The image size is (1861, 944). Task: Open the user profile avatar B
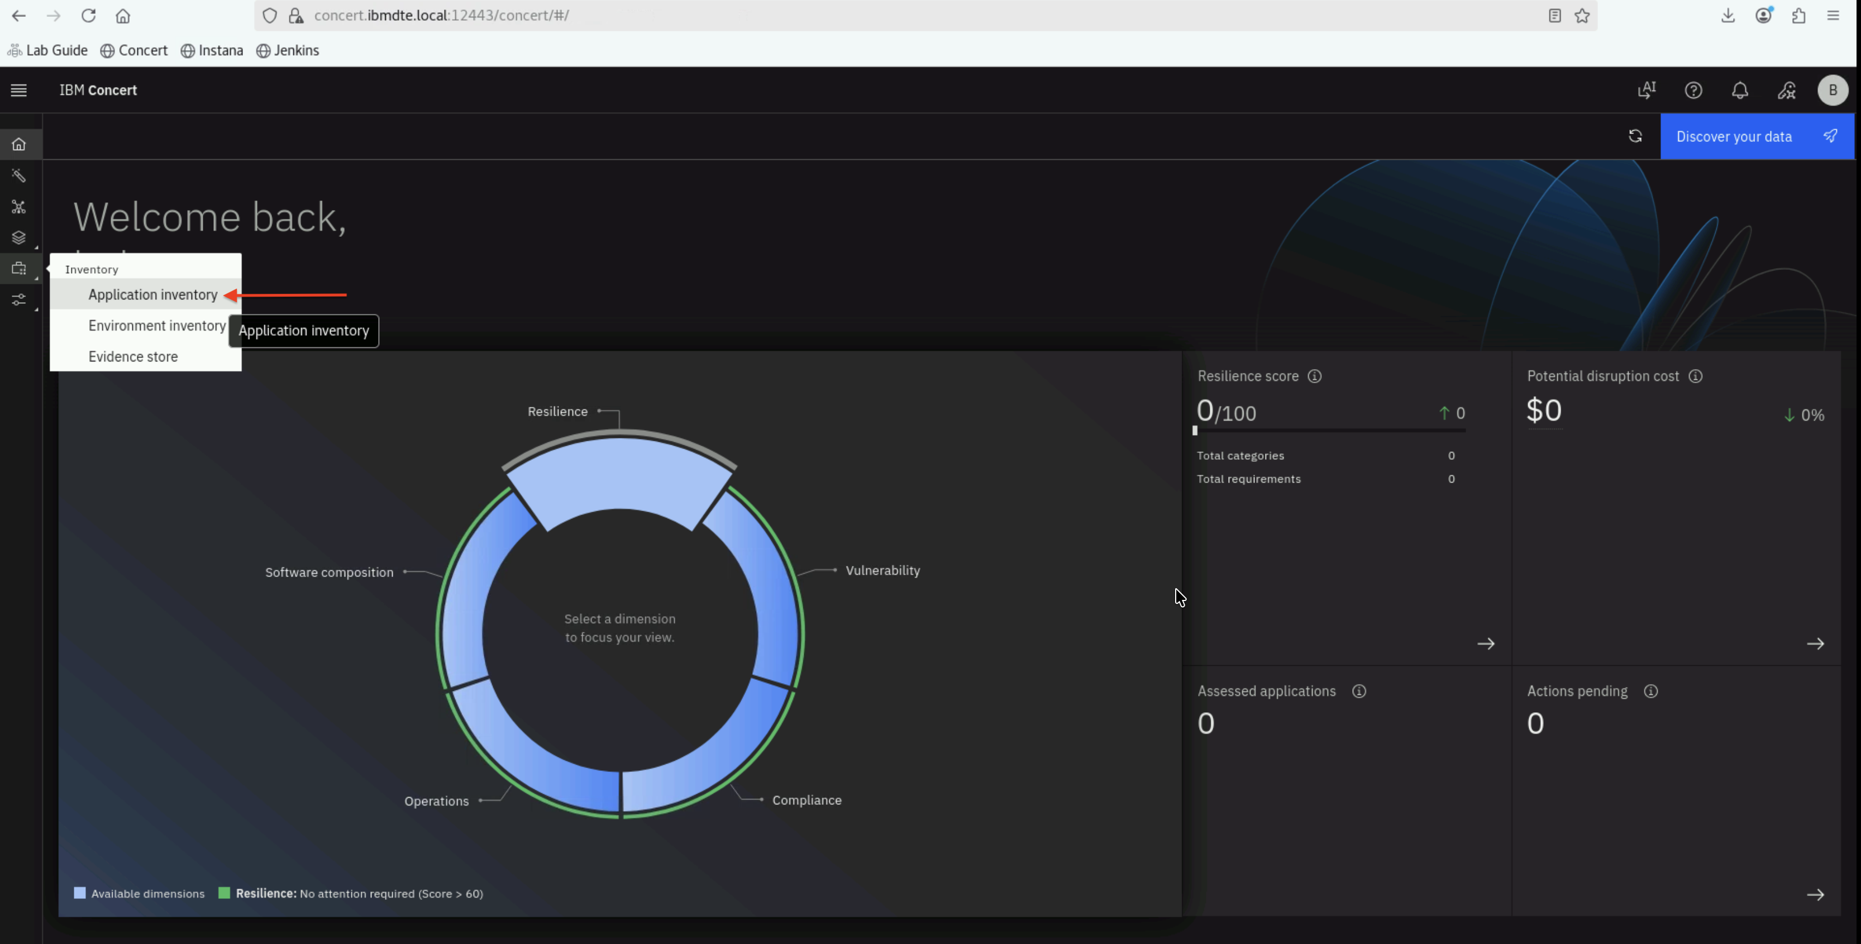click(x=1832, y=90)
